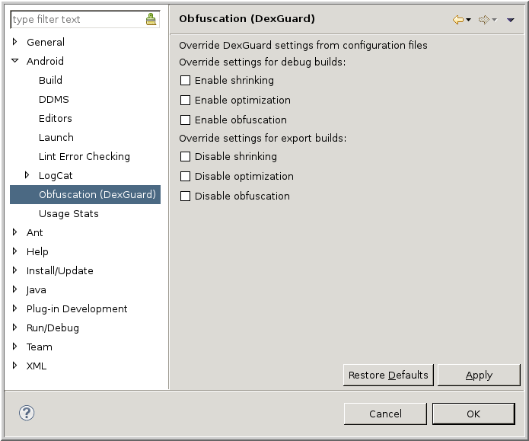This screenshot has width=529, height=441.
Task: Expand the Java preferences node
Action: pyautogui.click(x=14, y=289)
